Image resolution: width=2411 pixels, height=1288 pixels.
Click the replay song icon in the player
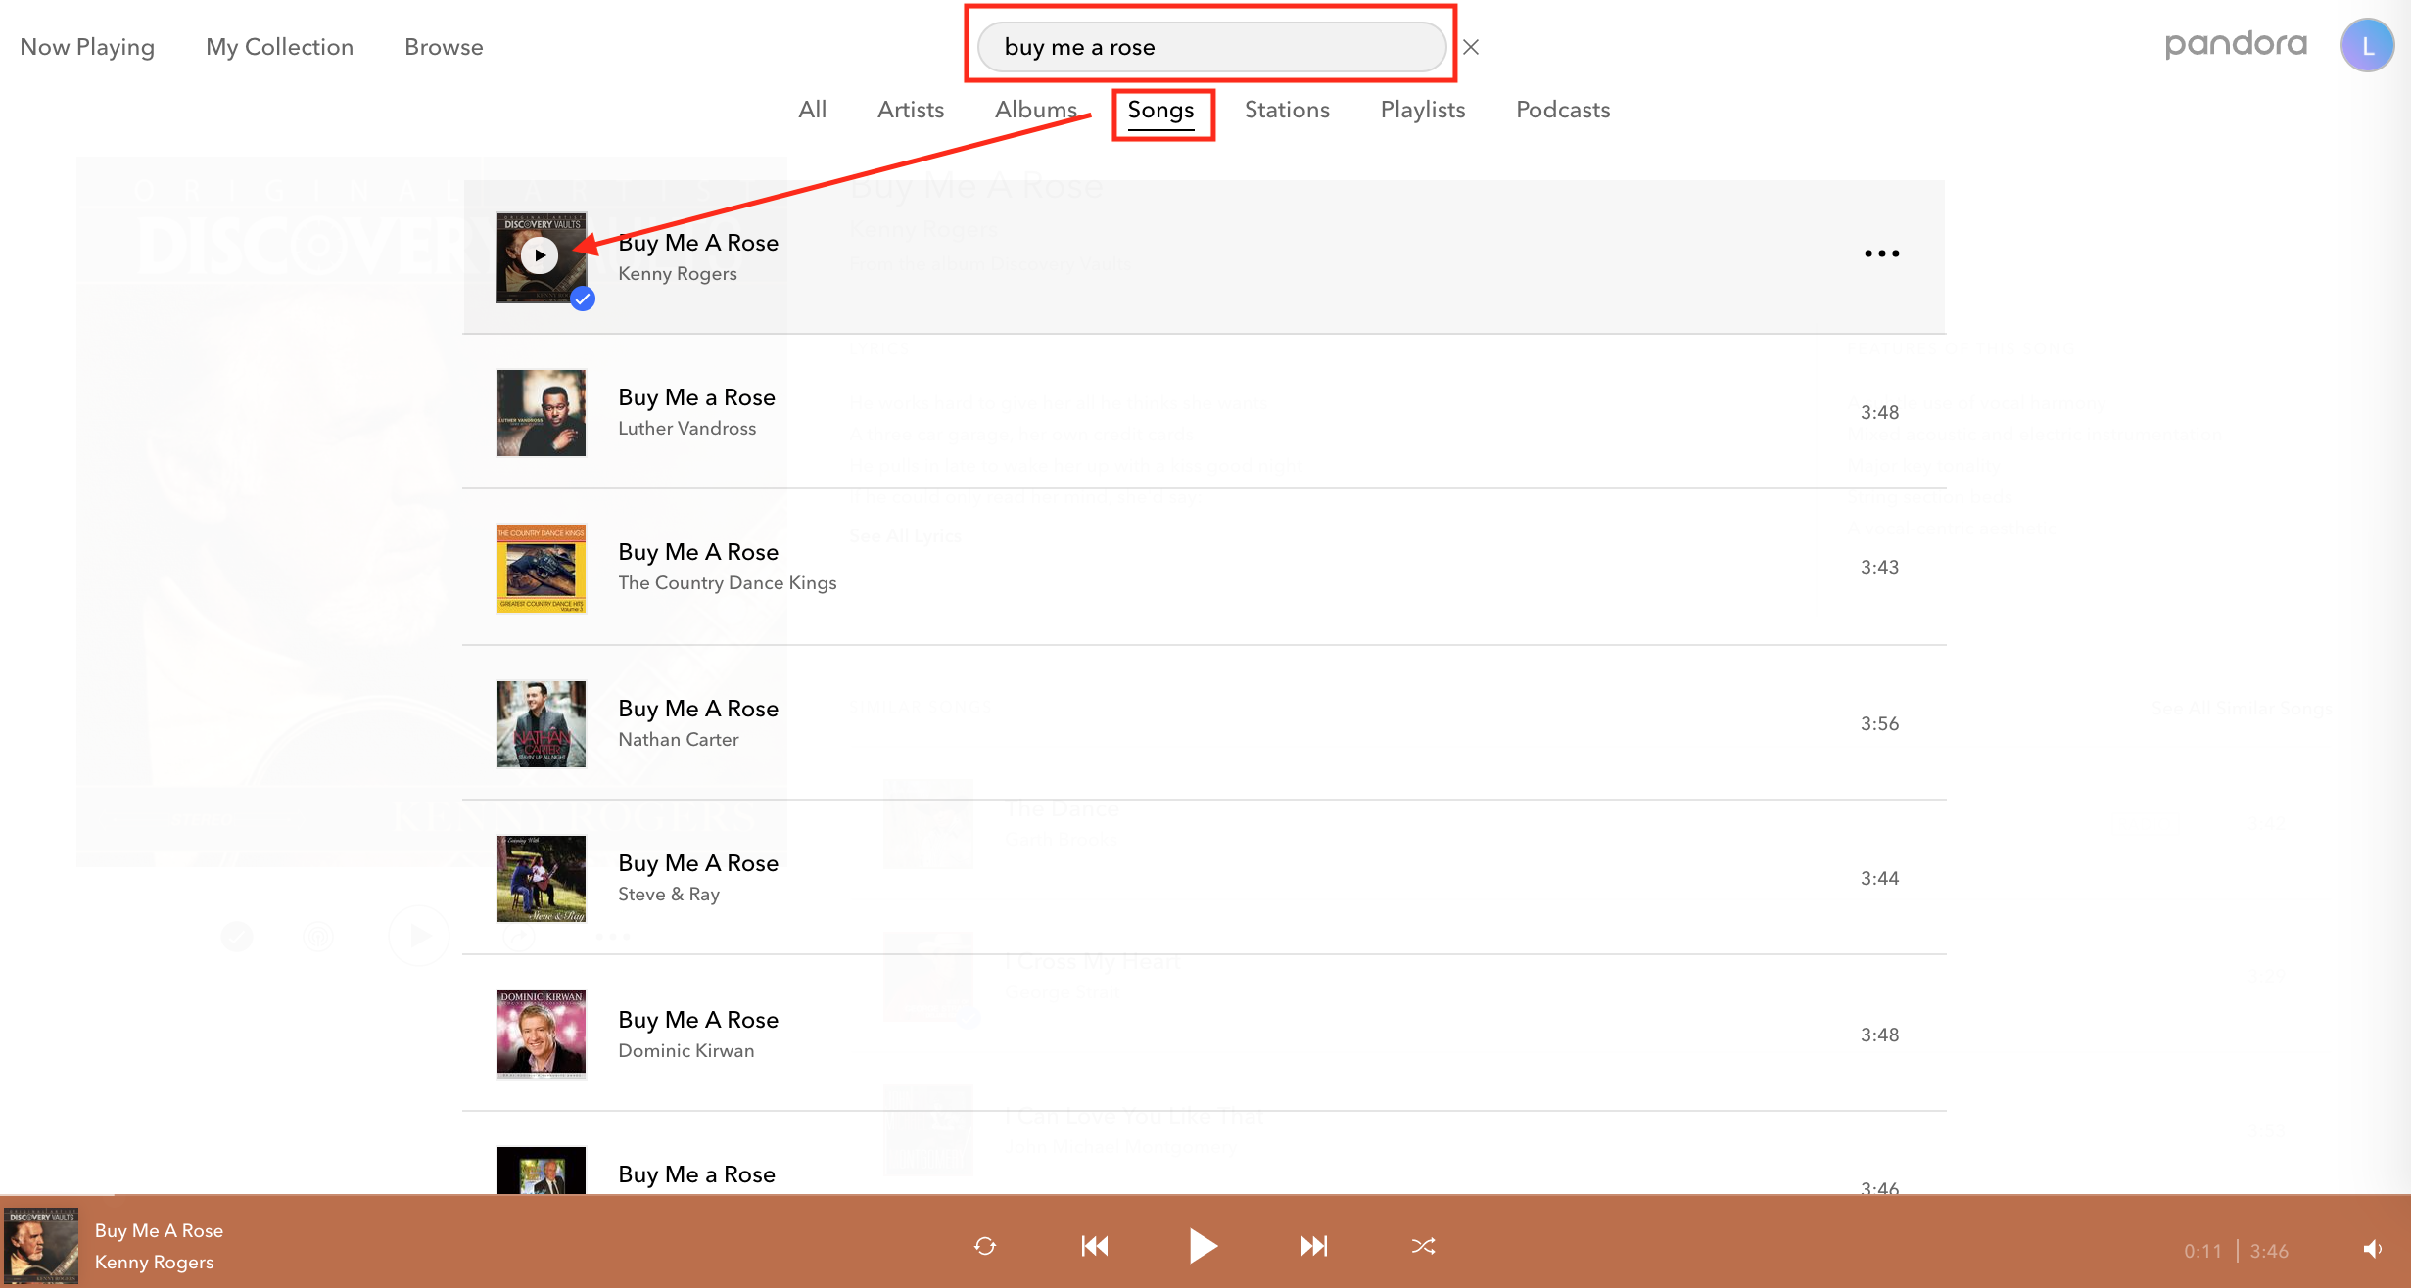click(984, 1245)
